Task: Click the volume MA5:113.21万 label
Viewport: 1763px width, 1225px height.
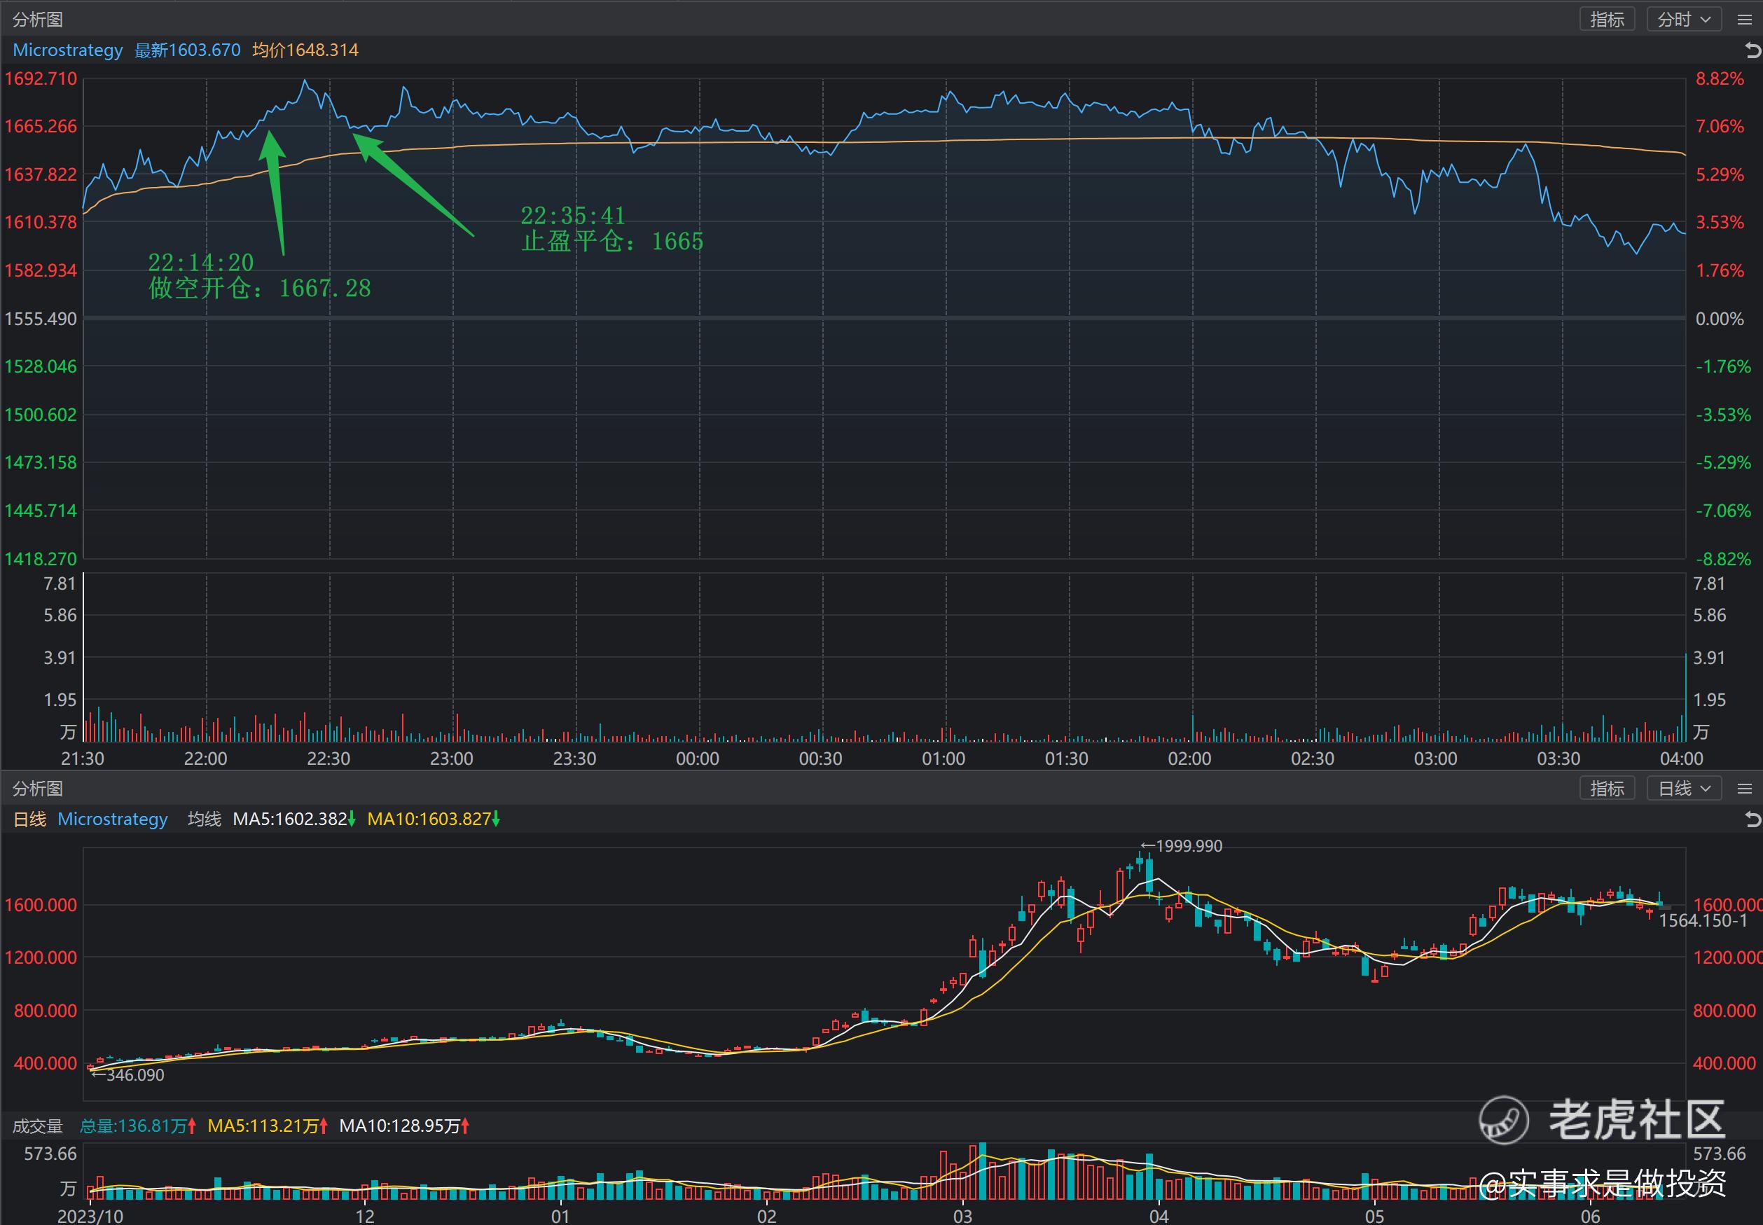Action: click(268, 1126)
